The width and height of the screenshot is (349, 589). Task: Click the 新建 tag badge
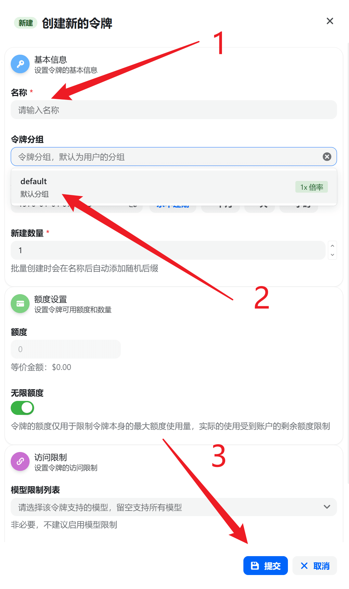click(x=26, y=23)
